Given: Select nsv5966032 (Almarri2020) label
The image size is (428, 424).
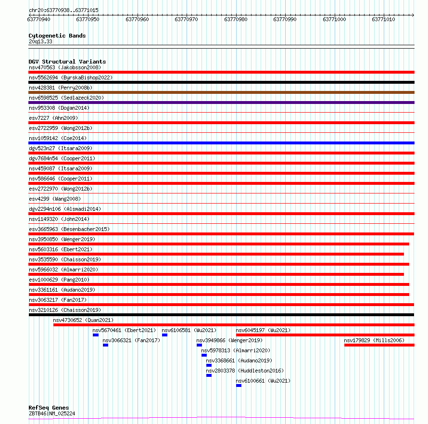Looking at the screenshot, I should pos(63,270).
